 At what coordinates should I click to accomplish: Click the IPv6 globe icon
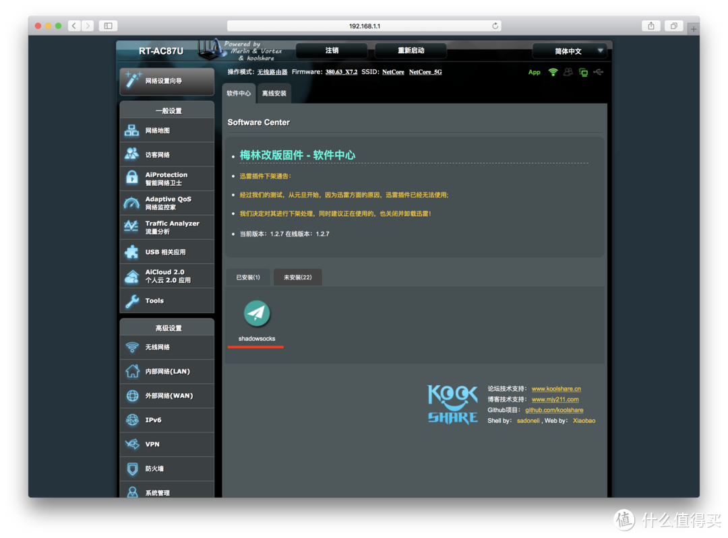(x=132, y=419)
